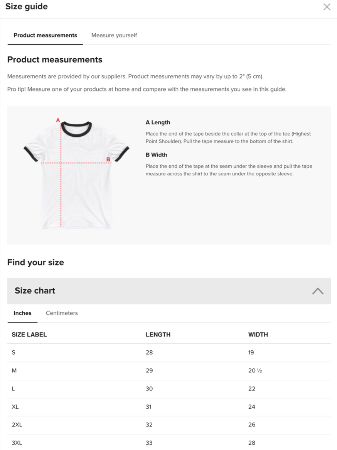Collapse the Size chart section
Image resolution: width=337 pixels, height=450 pixels.
click(x=317, y=291)
